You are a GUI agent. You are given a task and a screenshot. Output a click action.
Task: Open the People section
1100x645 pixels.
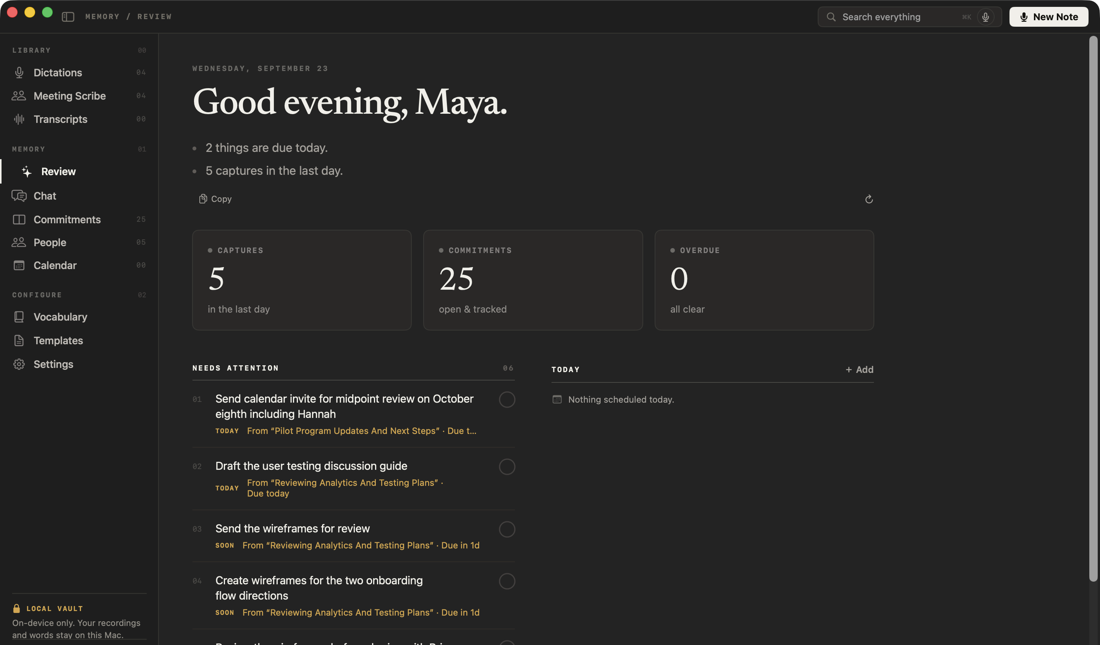[x=79, y=242]
